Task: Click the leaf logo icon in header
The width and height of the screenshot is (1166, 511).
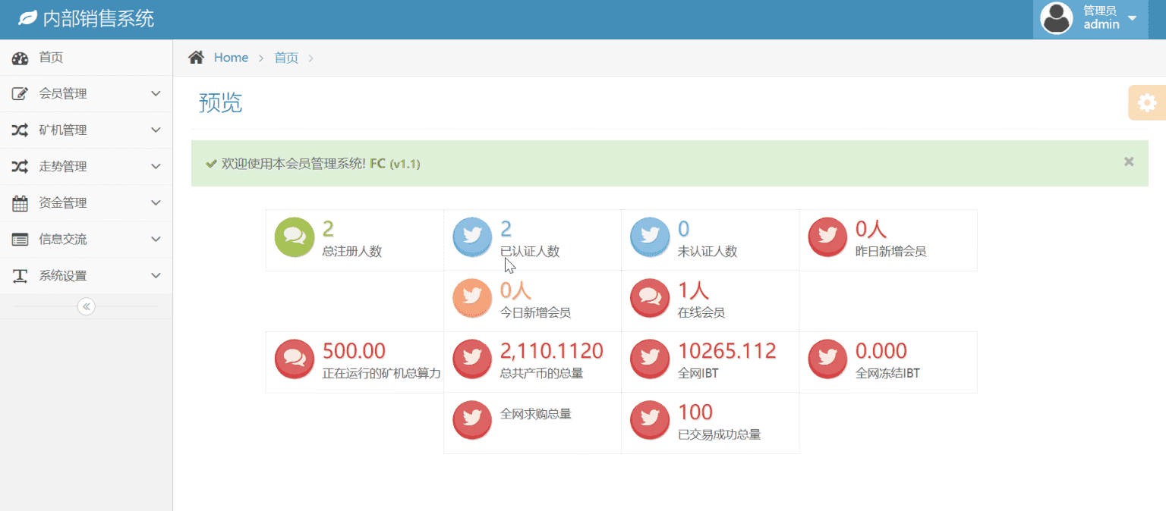Action: pos(27,18)
